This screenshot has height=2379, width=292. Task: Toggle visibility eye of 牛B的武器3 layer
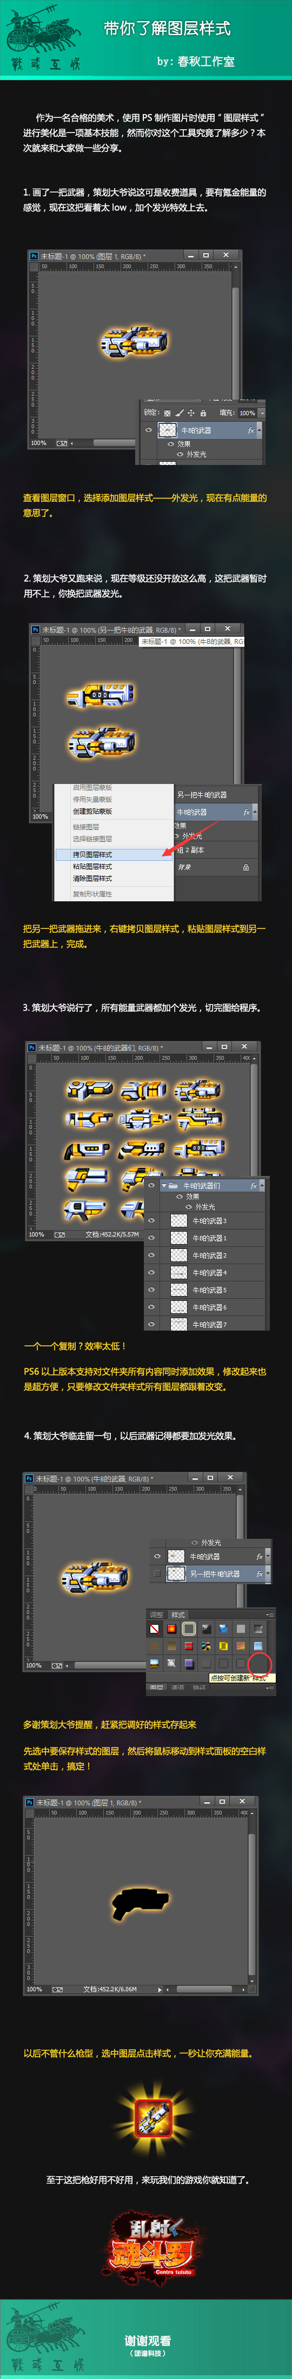tap(151, 1220)
